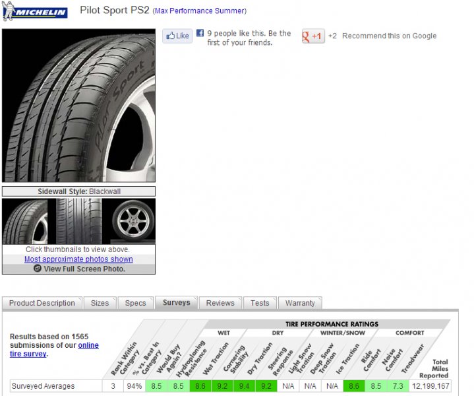
Task: Click the Recommend this on Google text
Action: click(390, 36)
